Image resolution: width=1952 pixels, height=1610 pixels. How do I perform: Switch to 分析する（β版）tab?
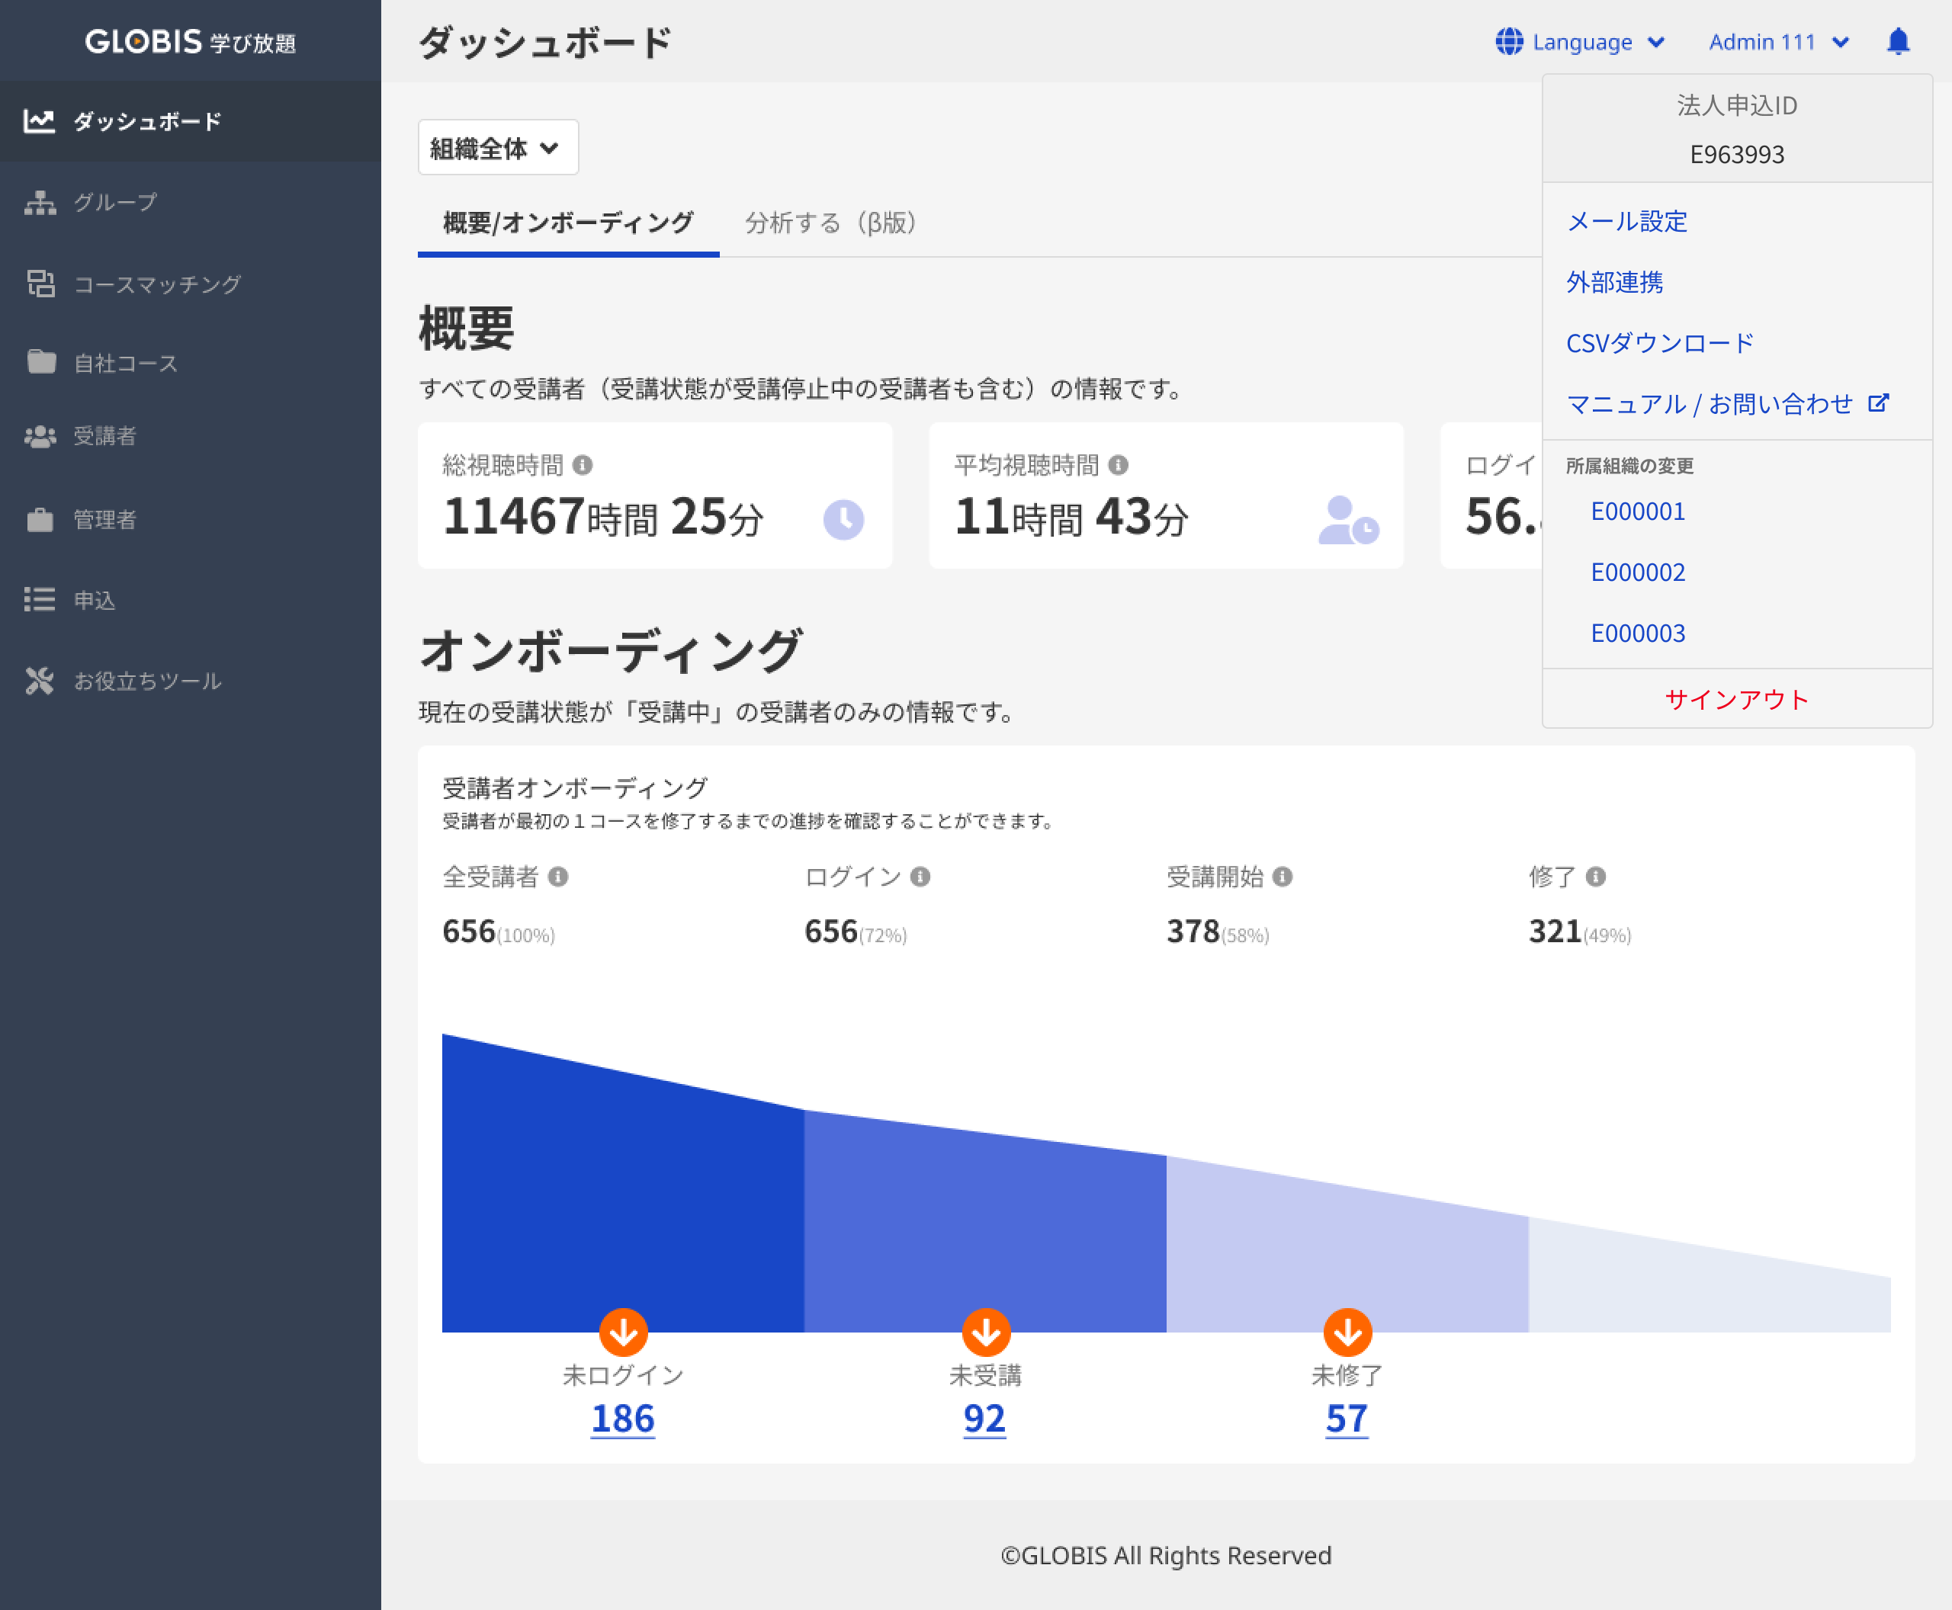tap(830, 223)
